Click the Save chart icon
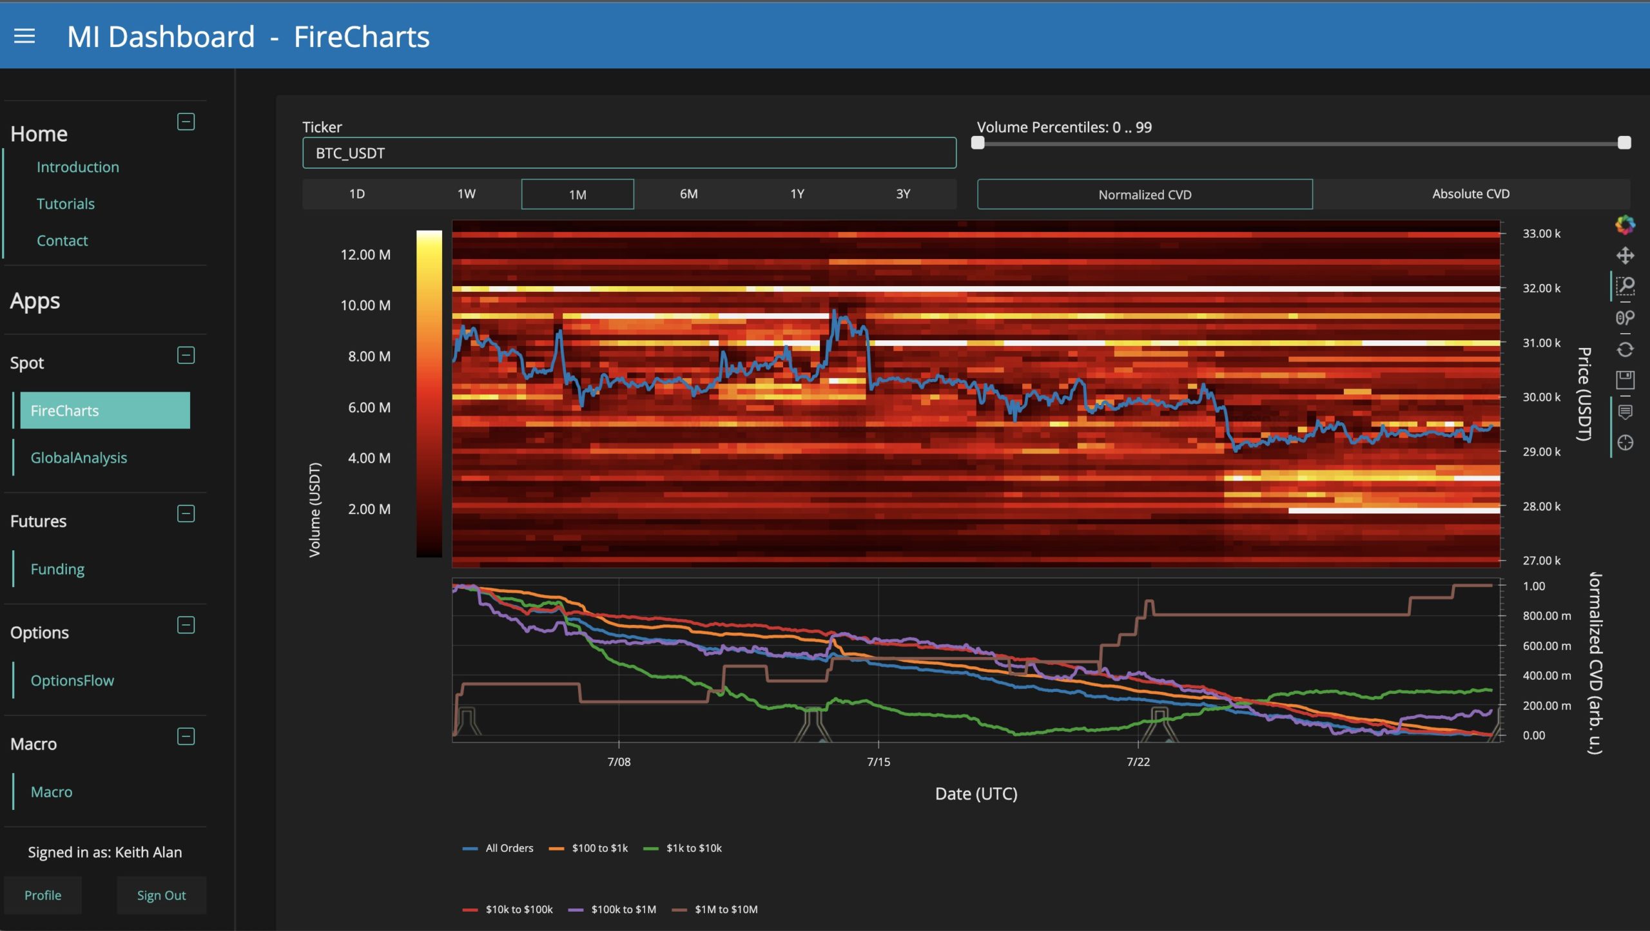This screenshot has height=931, width=1650. pos(1625,380)
